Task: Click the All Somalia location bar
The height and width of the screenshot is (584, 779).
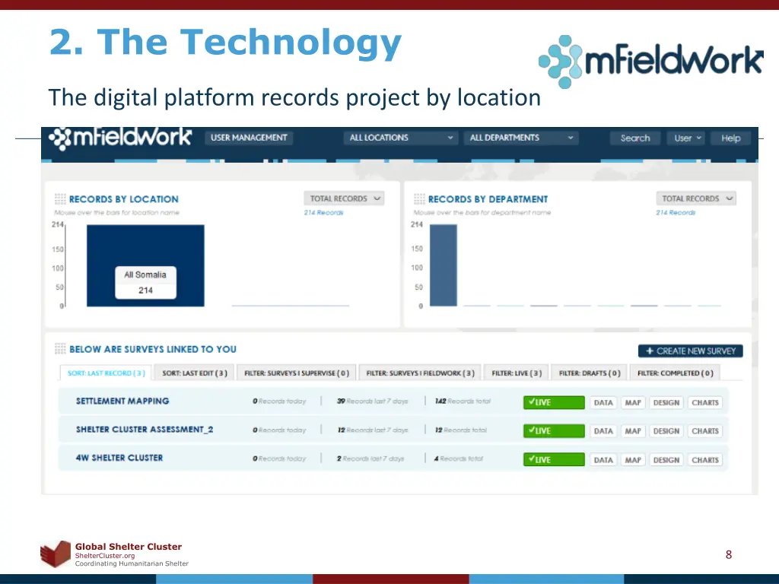Action: pos(145,265)
